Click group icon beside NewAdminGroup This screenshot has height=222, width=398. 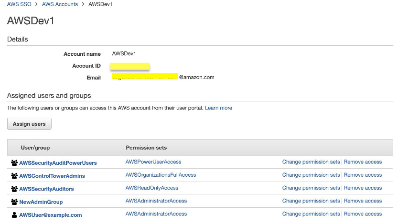(x=14, y=202)
